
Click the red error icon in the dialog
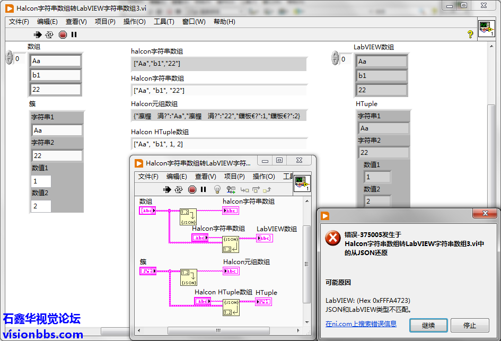333,238
